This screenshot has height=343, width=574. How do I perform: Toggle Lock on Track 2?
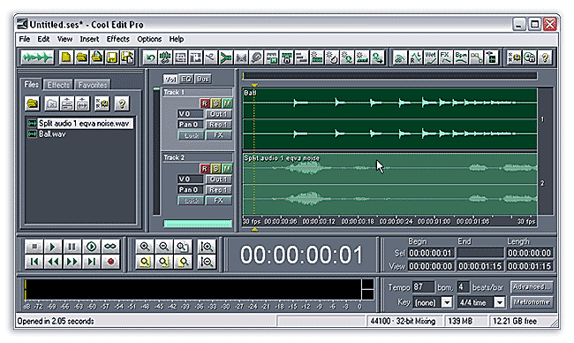click(x=191, y=201)
